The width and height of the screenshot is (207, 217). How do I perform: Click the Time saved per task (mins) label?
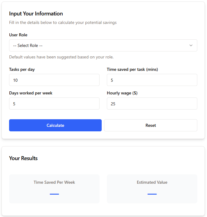coord(132,69)
